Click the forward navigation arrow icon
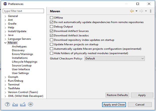This screenshot has width=156, height=111. click(141, 11)
